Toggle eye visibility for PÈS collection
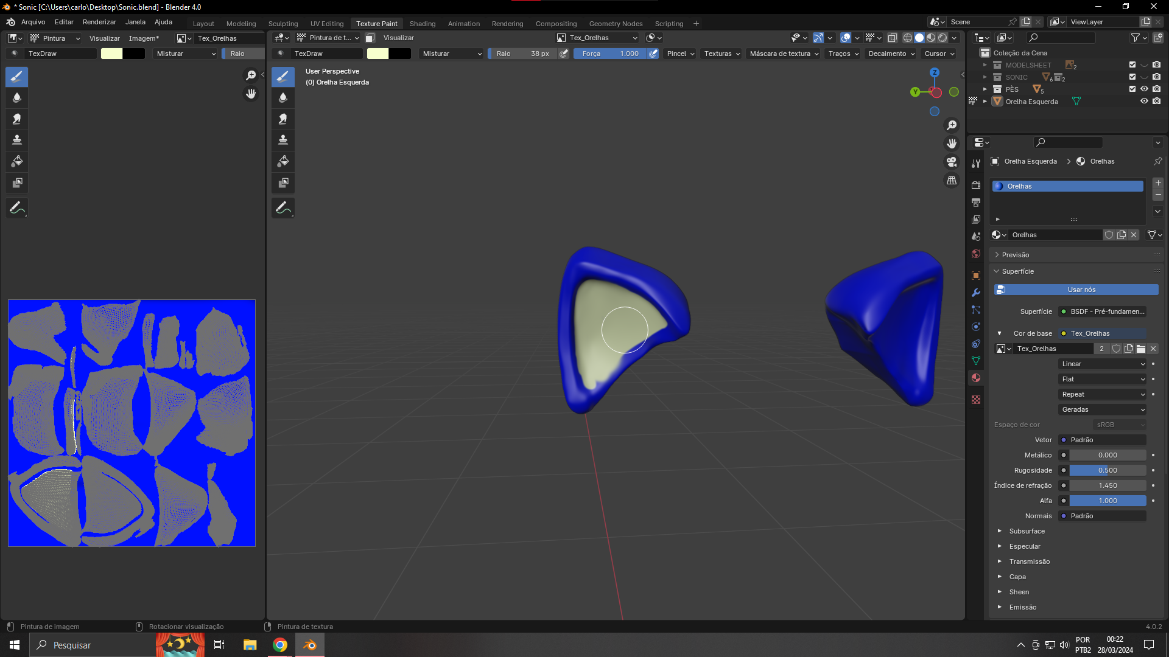1169x657 pixels. (1144, 89)
